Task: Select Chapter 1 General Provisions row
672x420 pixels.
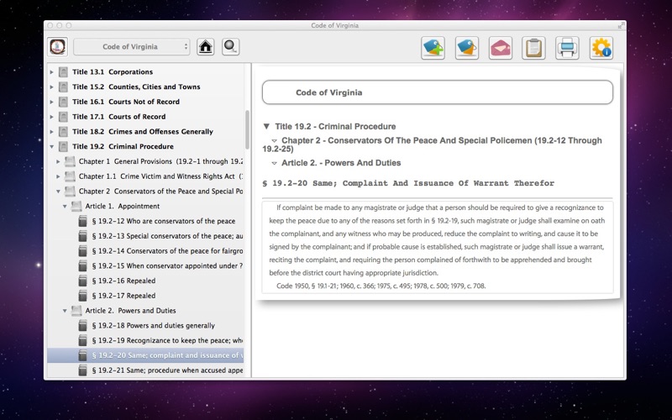Action: coord(145,161)
